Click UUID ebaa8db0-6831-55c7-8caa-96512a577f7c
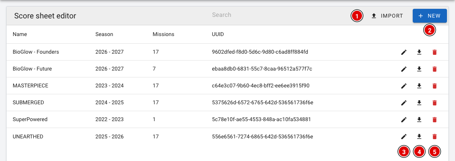The image size is (455, 161). (x=262, y=69)
